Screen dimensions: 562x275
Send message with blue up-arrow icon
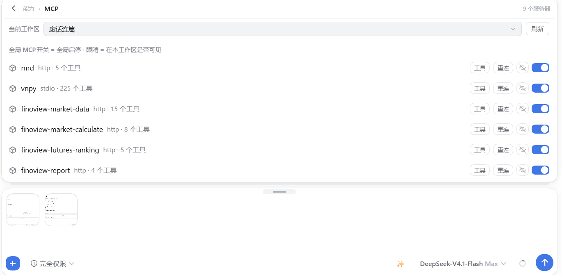click(x=544, y=262)
